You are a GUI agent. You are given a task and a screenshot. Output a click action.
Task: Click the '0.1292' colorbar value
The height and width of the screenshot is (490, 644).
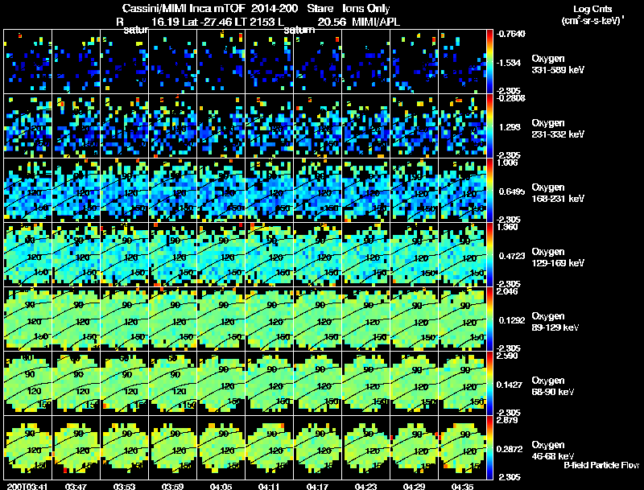(x=512, y=320)
